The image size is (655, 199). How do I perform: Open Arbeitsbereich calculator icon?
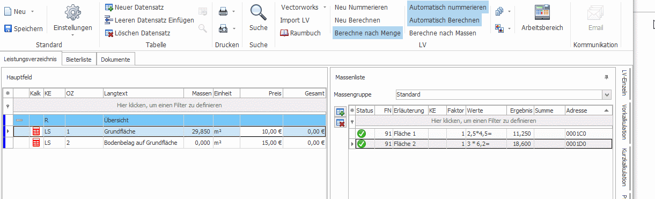pyautogui.click(x=542, y=12)
